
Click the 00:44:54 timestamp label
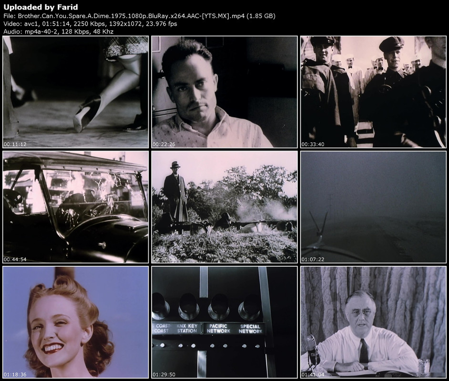click(15, 260)
